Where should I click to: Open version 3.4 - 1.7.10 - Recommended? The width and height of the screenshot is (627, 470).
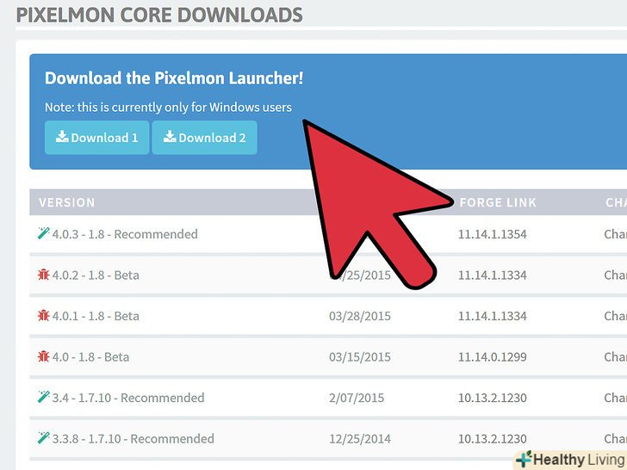point(128,398)
